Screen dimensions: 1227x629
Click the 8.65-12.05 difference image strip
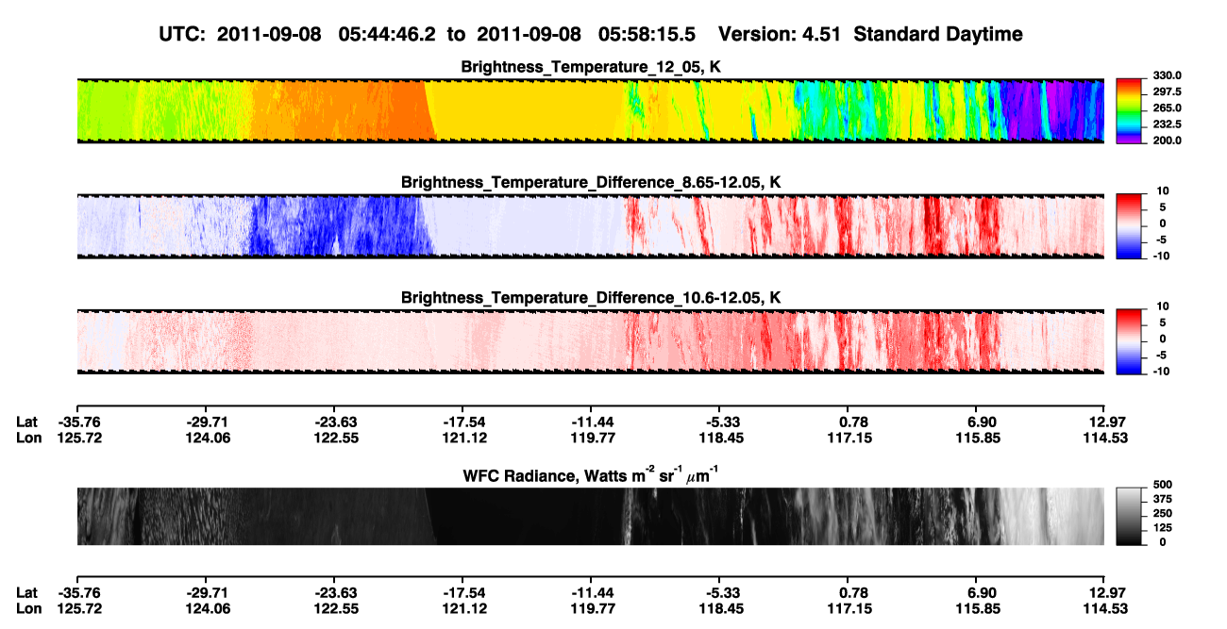pos(591,226)
